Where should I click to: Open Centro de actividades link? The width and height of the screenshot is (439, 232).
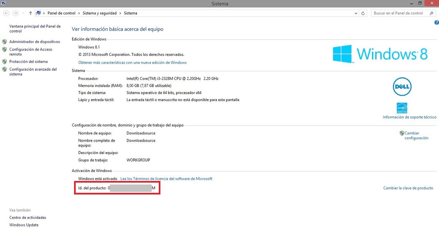pyautogui.click(x=28, y=218)
